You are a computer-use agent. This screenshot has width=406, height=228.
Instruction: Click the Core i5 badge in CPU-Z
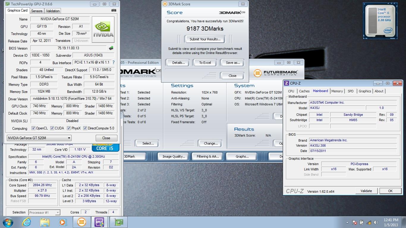[x=105, y=148]
